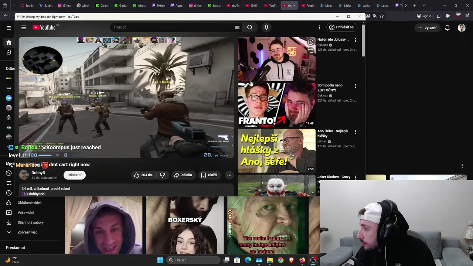Dislike the video with thumbs down icon
This screenshot has height=266, width=473.
click(x=162, y=175)
